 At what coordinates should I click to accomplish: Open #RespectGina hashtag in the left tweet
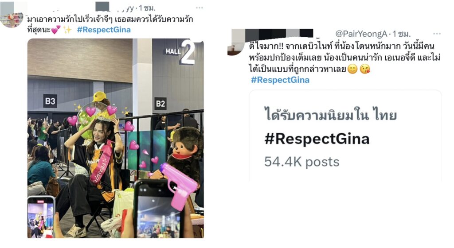point(104,30)
